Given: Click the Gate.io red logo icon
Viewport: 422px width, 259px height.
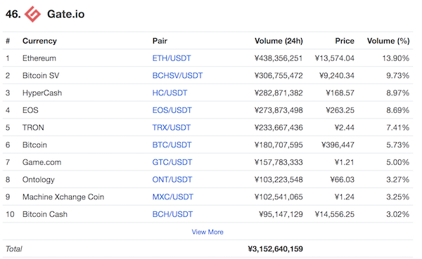Looking at the screenshot, I should tap(32, 14).
